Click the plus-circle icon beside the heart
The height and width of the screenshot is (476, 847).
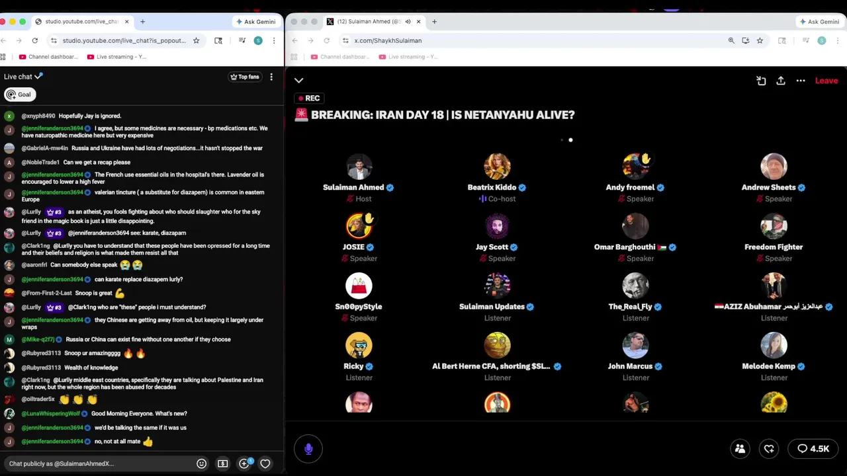tap(244, 463)
